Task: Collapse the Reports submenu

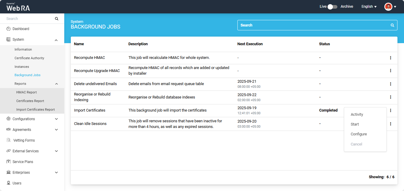Action: (57, 84)
